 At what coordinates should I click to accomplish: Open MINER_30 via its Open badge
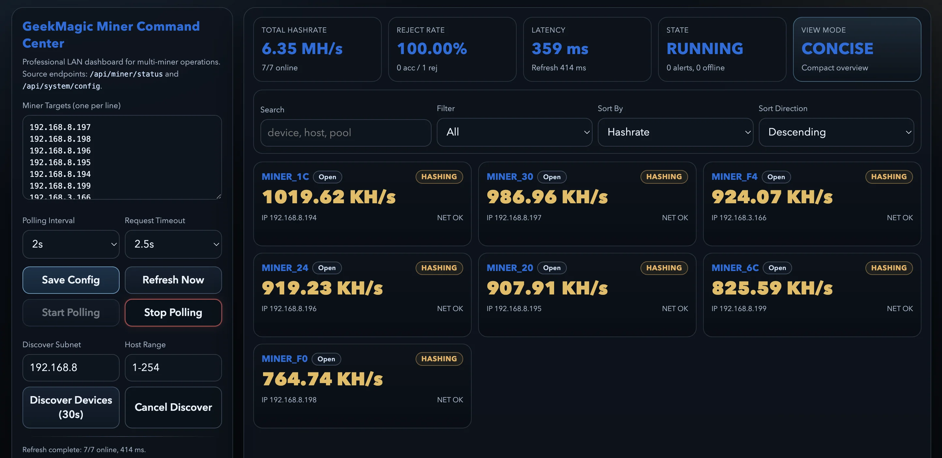click(552, 177)
